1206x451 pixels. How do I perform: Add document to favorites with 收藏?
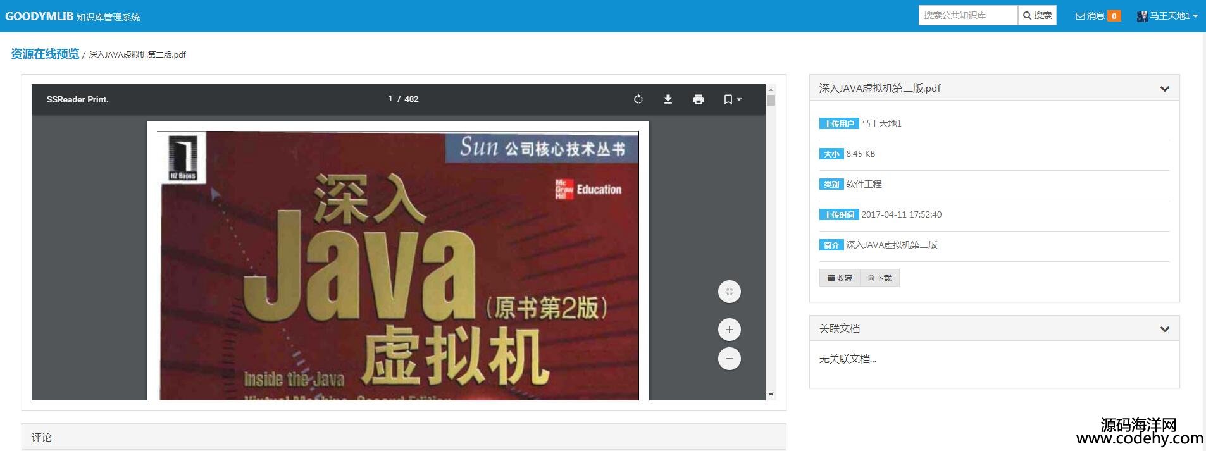pos(840,278)
